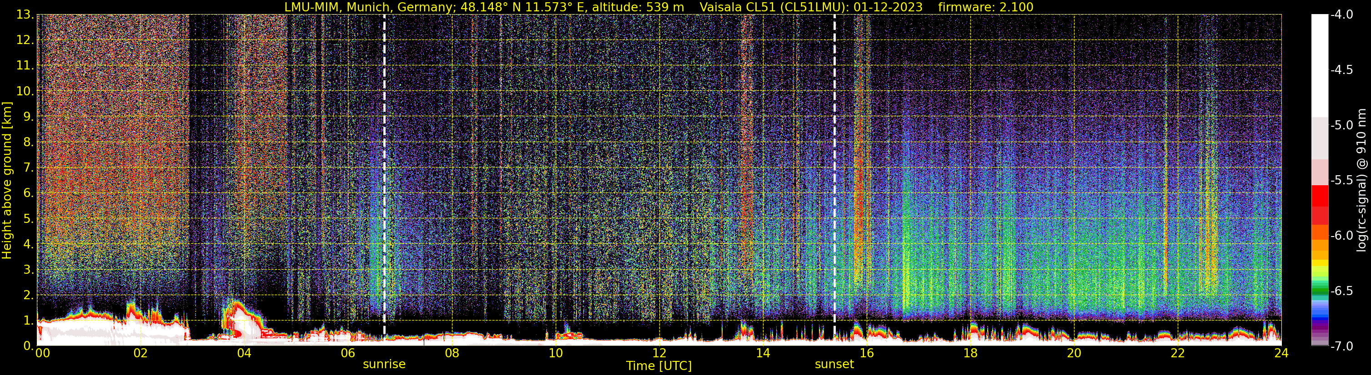Viewport: 1371px width, 375px height.
Task: Click the "20" tick label on time axis
Action: pyautogui.click(x=1074, y=354)
